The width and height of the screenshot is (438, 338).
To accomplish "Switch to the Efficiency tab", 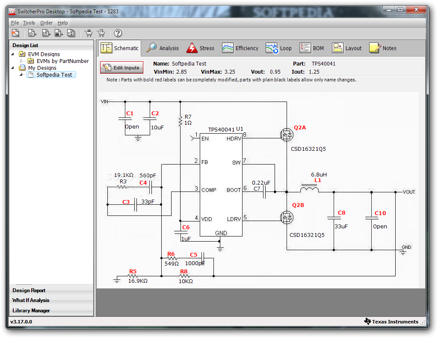I will click(x=240, y=48).
